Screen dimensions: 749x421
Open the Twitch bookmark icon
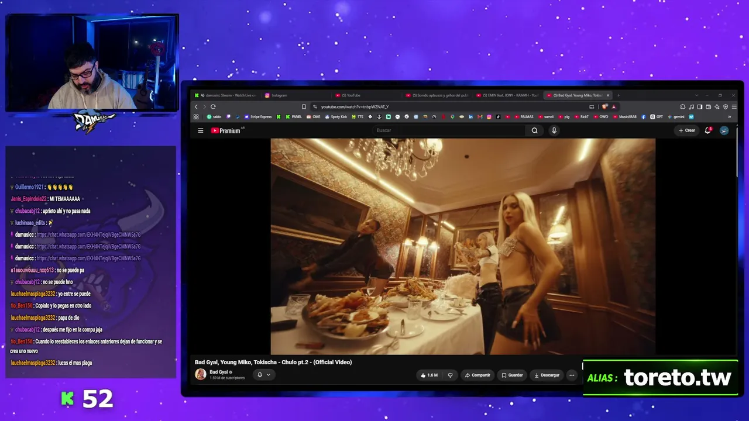coord(229,117)
